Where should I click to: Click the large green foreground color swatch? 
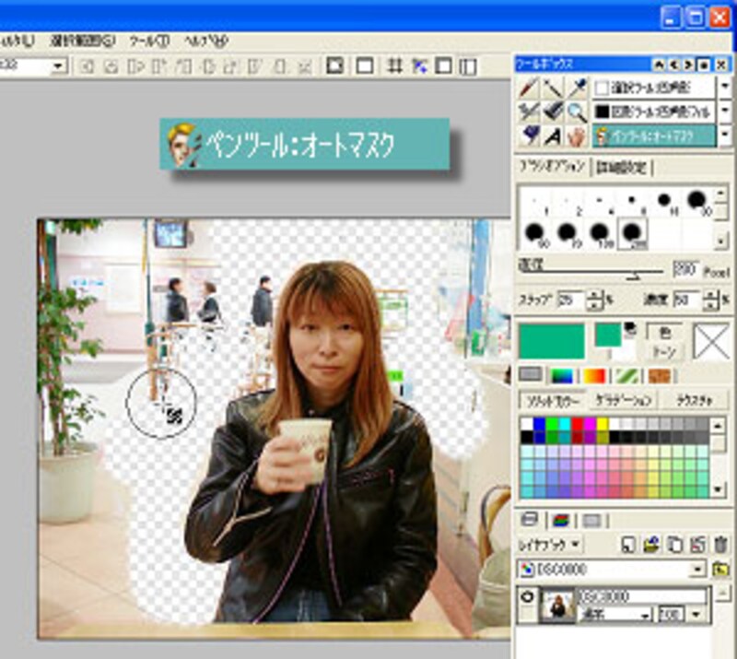click(x=552, y=340)
